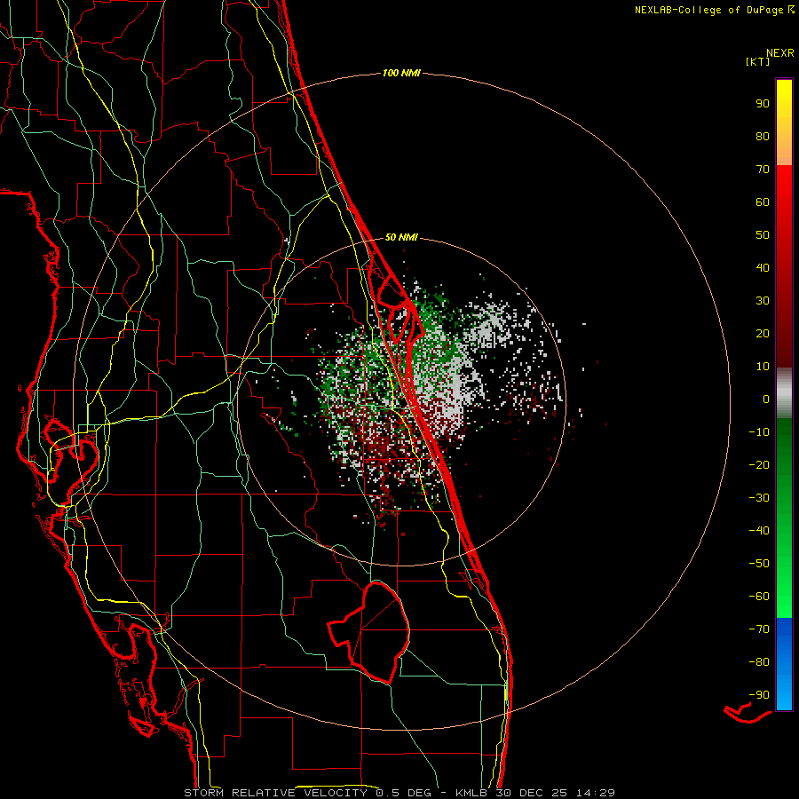799x799 pixels.
Task: Select the 70 knot scale label
Action: [x=763, y=170]
